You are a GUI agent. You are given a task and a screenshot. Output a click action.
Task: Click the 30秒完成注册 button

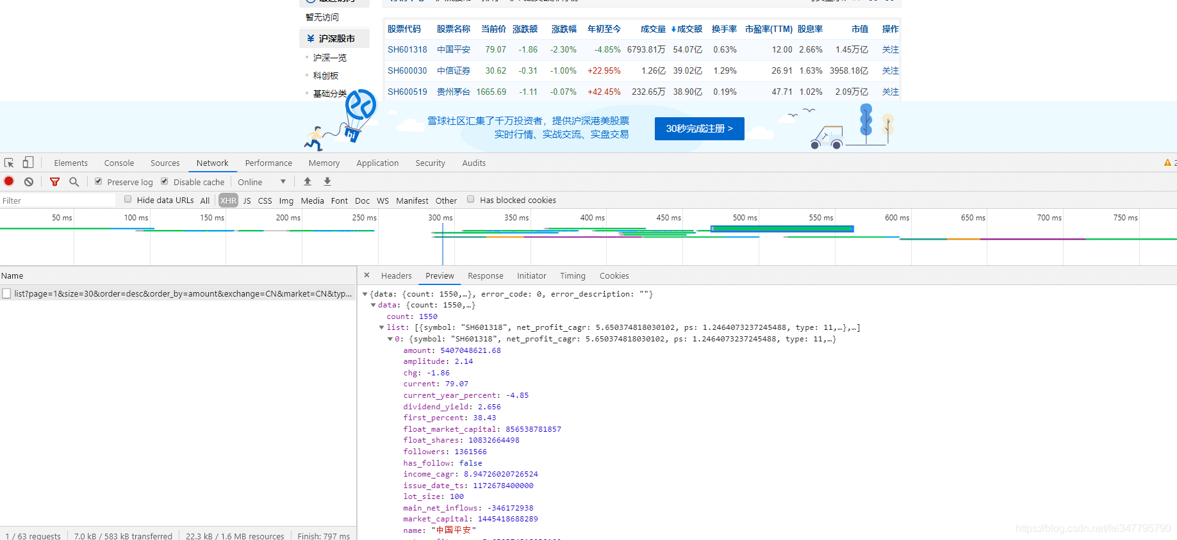pos(699,129)
